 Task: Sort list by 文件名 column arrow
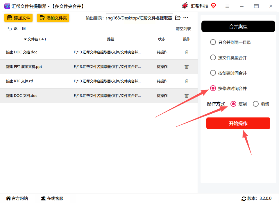tap(25, 39)
